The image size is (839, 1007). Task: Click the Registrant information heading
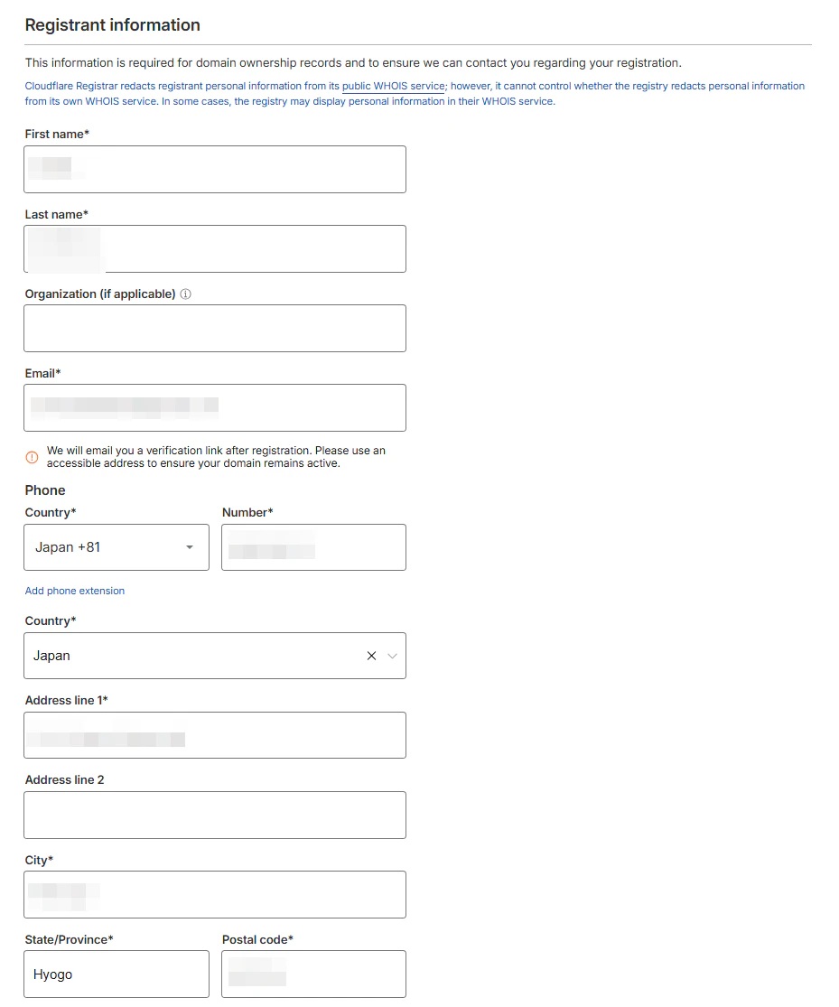[x=112, y=25]
